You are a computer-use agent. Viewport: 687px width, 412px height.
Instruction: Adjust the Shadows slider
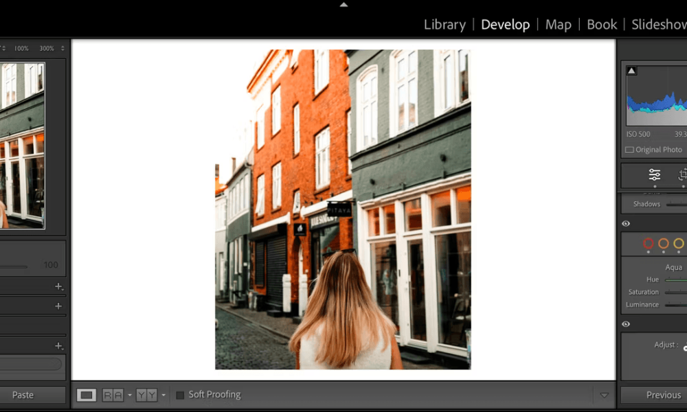coord(676,205)
